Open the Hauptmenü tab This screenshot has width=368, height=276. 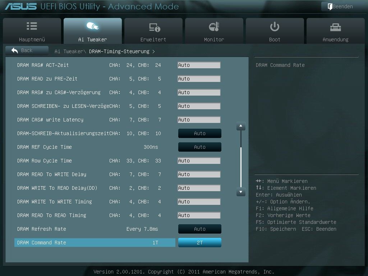pyautogui.click(x=32, y=31)
